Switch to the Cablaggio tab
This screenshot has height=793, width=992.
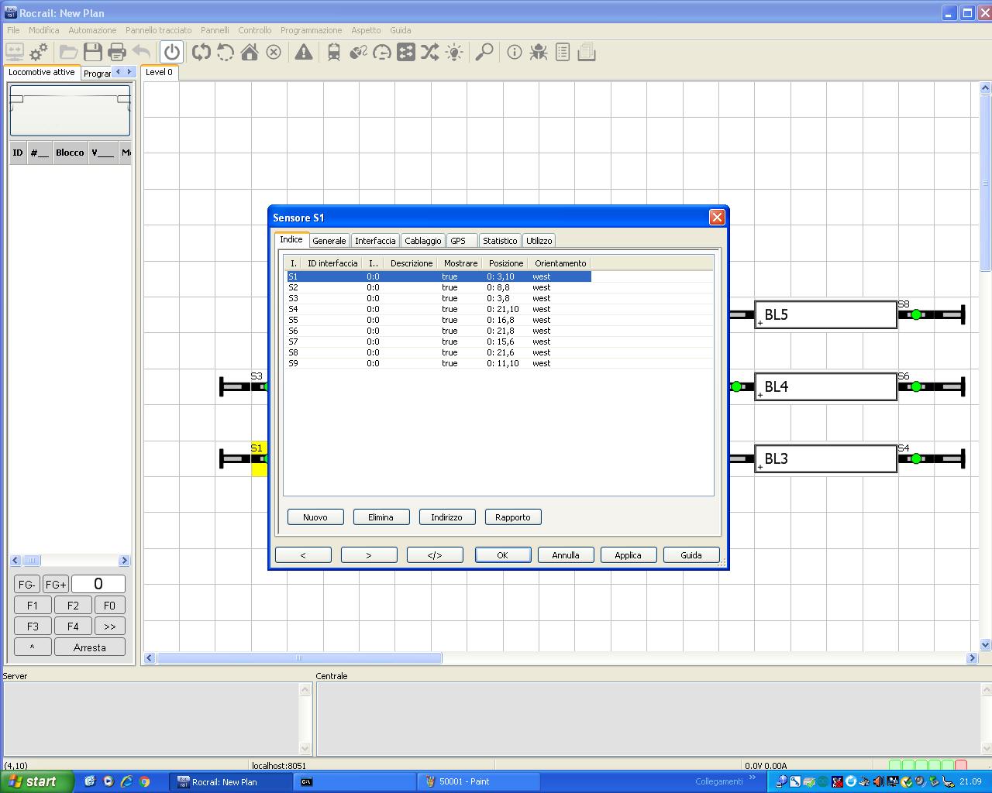click(423, 241)
